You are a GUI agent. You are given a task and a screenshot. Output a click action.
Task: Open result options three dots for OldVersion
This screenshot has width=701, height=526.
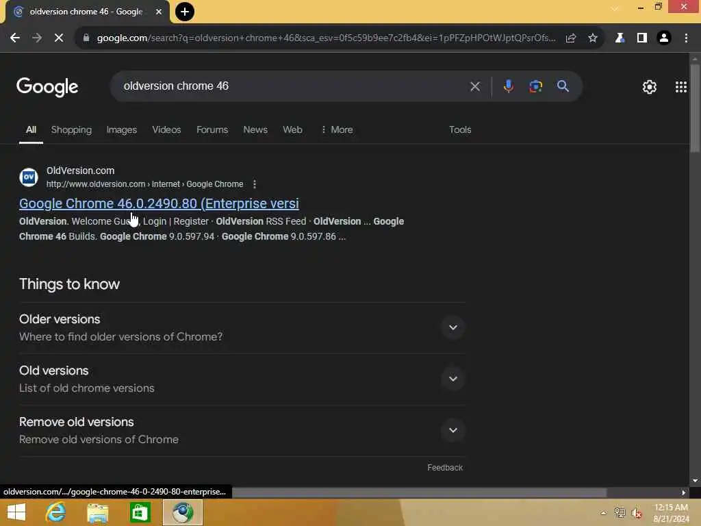[255, 184]
